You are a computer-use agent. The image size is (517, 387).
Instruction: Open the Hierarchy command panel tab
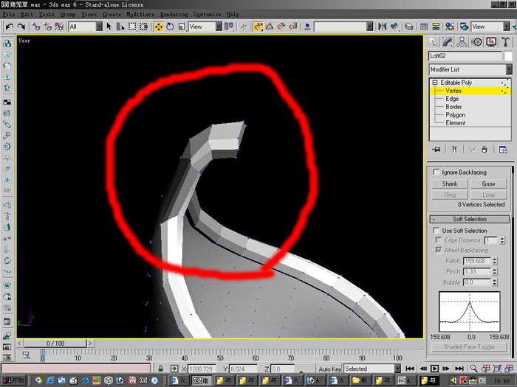coord(462,42)
